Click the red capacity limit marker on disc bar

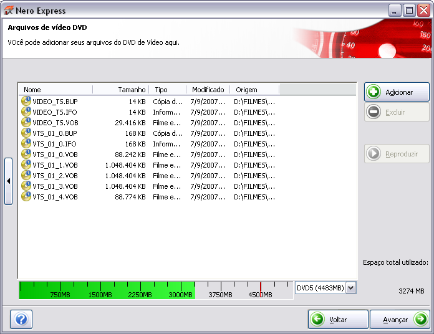pos(261,290)
